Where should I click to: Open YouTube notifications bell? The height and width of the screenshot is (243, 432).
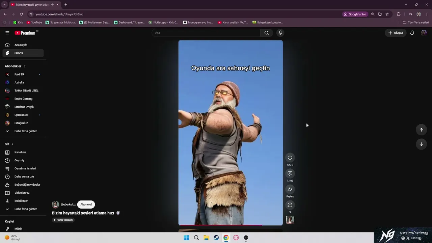(412, 33)
